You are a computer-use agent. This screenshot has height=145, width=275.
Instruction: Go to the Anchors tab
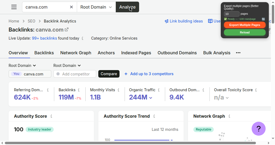106,53
